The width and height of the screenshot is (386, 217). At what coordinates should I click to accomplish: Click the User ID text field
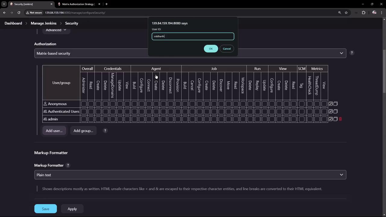(x=193, y=36)
